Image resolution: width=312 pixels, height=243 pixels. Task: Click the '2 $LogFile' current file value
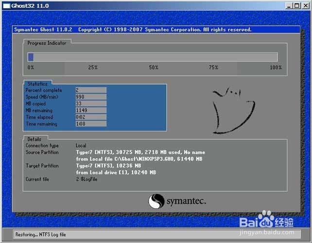point(87,179)
